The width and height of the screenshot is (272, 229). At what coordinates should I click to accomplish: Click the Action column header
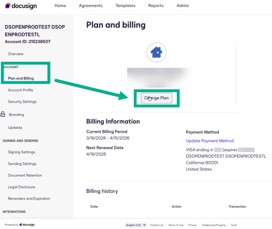click(176, 207)
